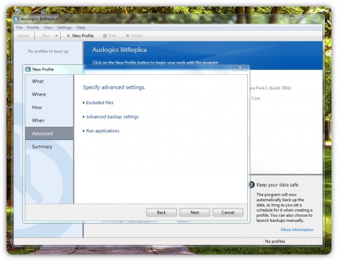The height and width of the screenshot is (261, 338).
Task: Go to the Summary step
Action: click(x=49, y=147)
